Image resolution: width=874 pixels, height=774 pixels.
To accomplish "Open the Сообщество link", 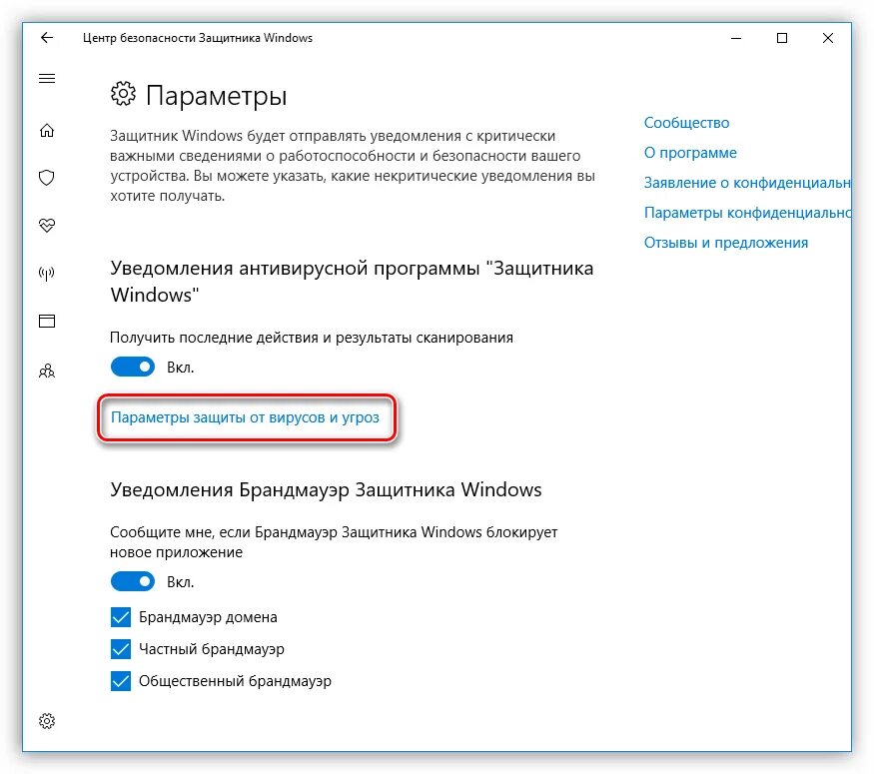I will click(x=686, y=123).
